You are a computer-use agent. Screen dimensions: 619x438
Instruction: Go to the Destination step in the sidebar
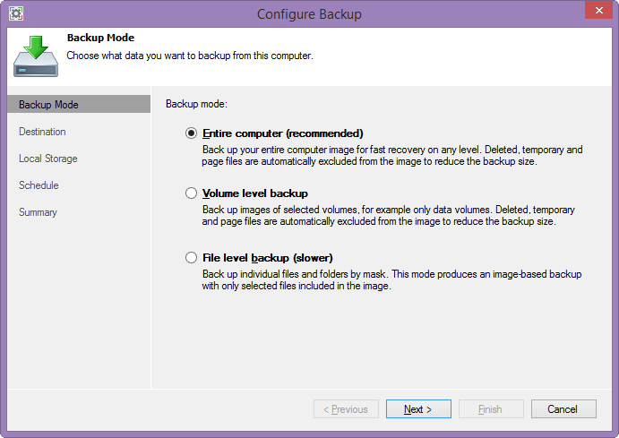[42, 132]
